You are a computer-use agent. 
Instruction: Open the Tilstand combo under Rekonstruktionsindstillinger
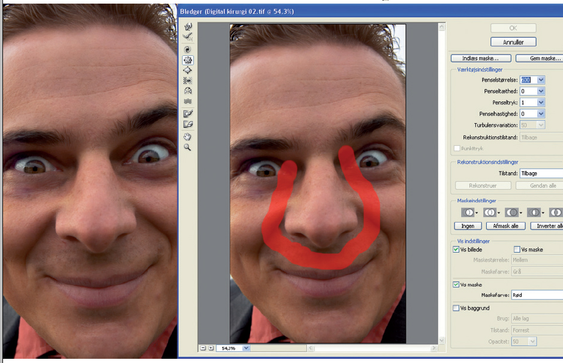[541, 173]
